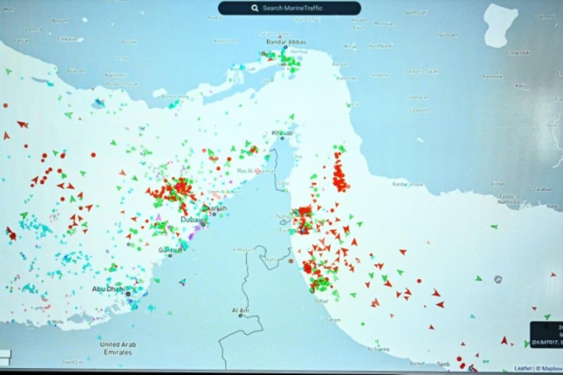Select the Bandar Abbas port marker

tap(285, 48)
